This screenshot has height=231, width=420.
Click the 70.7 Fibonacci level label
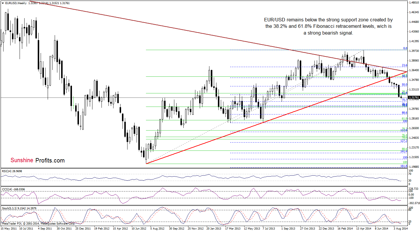pyautogui.click(x=404, y=100)
